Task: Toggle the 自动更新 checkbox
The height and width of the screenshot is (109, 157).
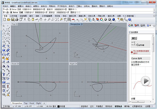Action: coord(130,32)
